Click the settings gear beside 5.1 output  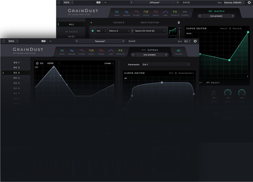(195, 41)
